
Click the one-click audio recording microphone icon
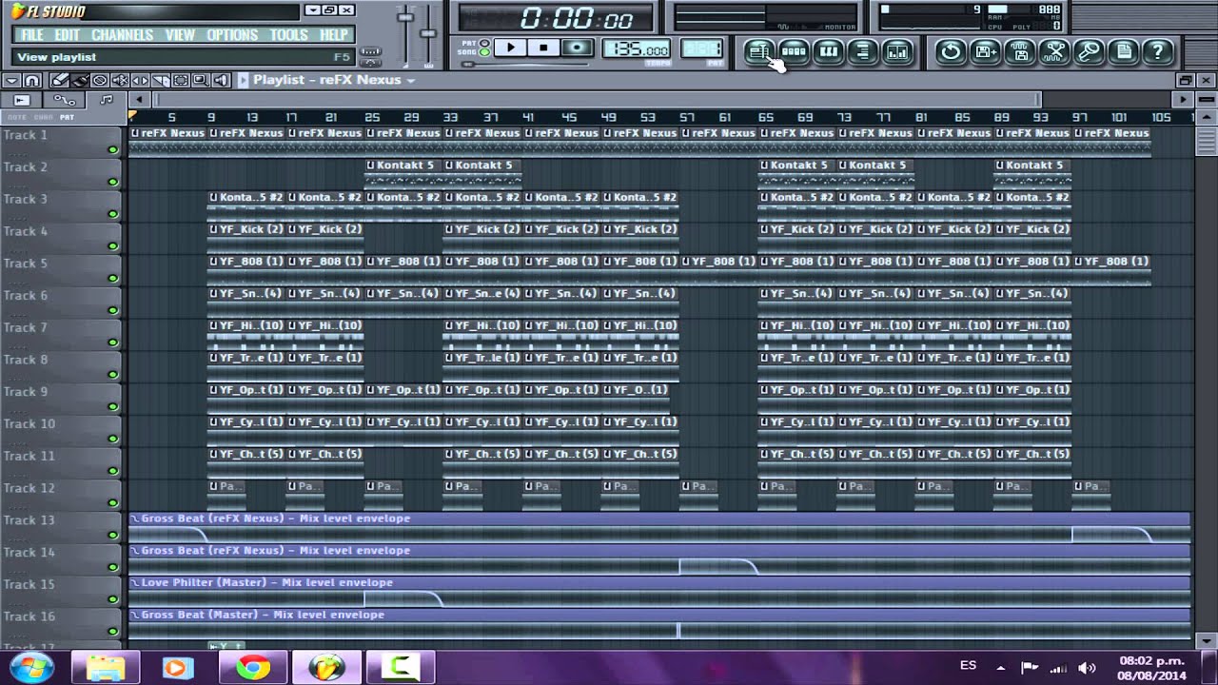pyautogui.click(x=1088, y=51)
